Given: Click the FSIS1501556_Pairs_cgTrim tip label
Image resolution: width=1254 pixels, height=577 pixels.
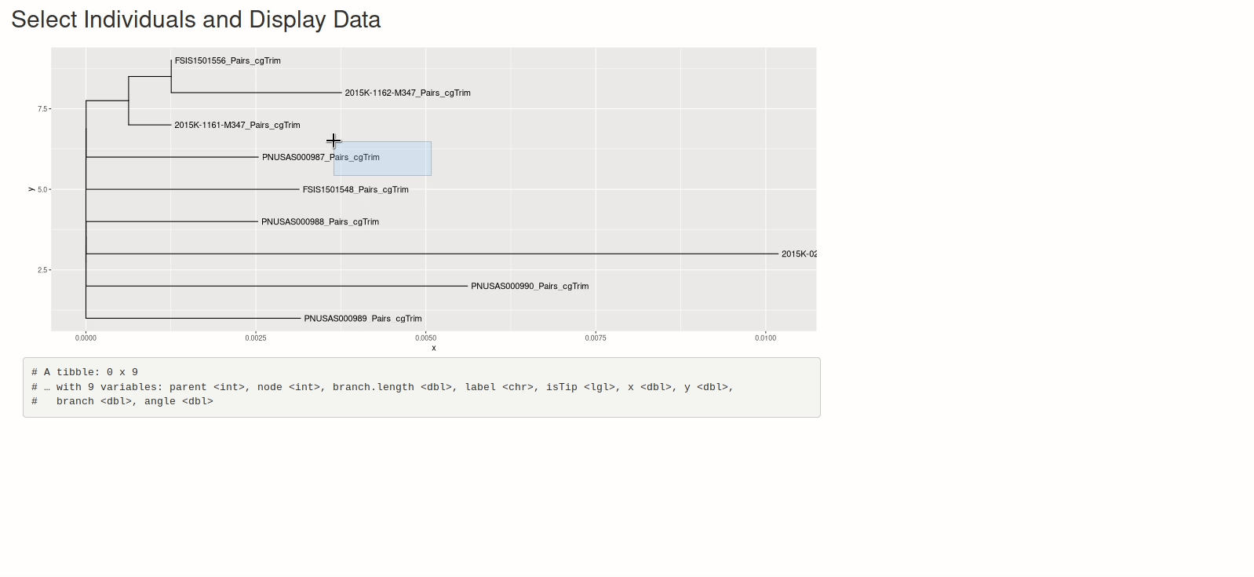Looking at the screenshot, I should pos(228,60).
